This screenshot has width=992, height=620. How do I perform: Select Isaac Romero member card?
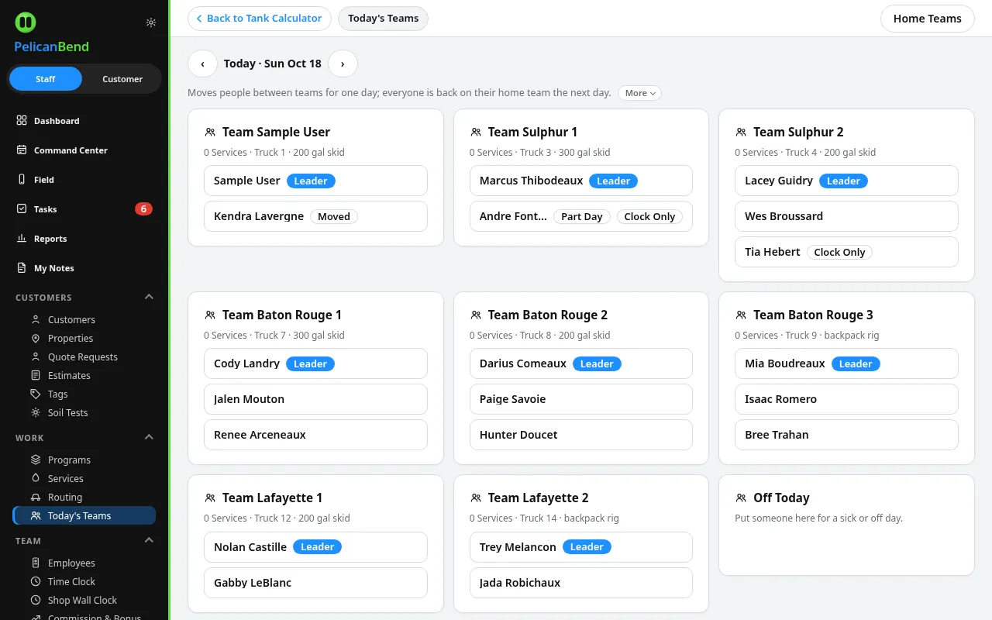[x=846, y=399]
